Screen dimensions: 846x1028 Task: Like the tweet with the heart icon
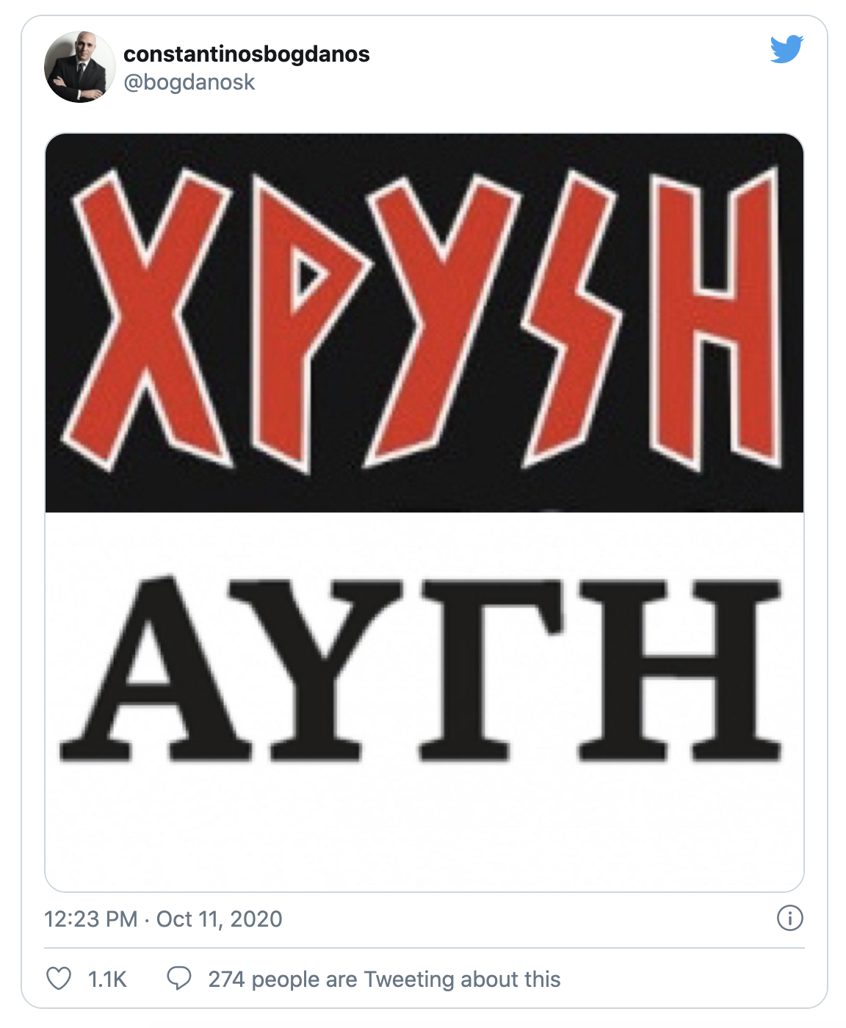point(59,979)
